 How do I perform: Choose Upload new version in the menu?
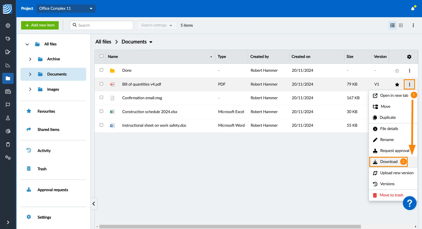(393, 173)
